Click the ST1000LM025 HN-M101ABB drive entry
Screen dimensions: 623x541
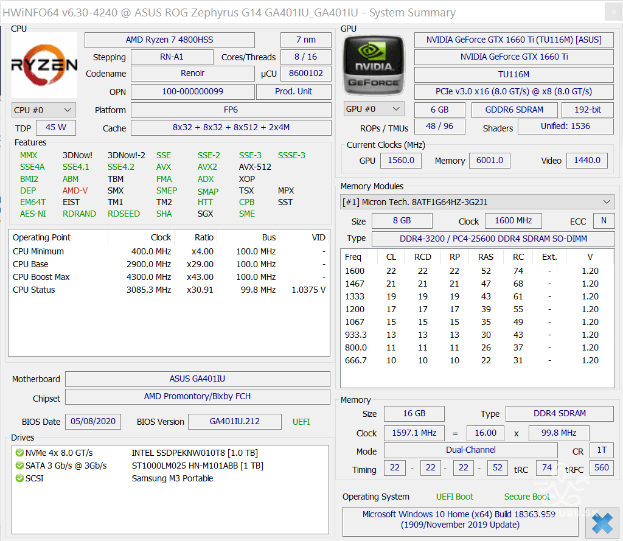click(198, 466)
